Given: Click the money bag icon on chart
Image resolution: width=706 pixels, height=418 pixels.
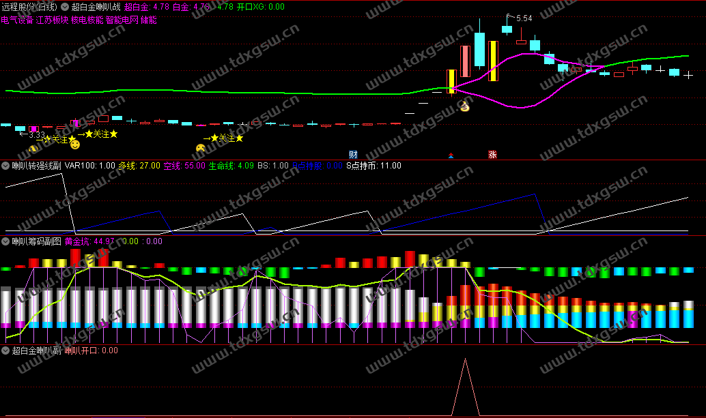Looking at the screenshot, I should point(465,106).
